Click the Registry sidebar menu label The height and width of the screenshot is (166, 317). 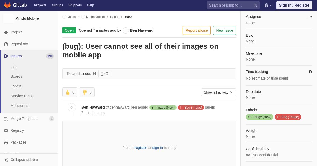(17, 130)
